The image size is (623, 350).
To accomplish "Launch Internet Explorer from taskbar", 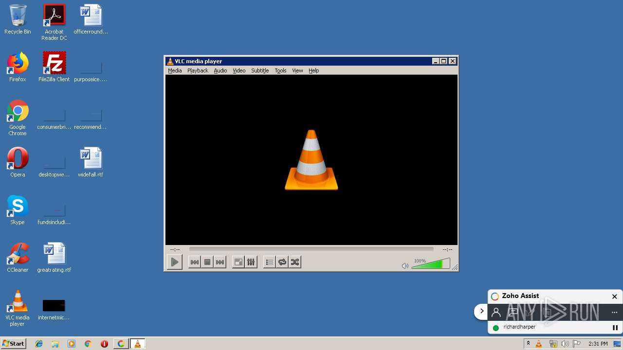I will click(x=39, y=344).
